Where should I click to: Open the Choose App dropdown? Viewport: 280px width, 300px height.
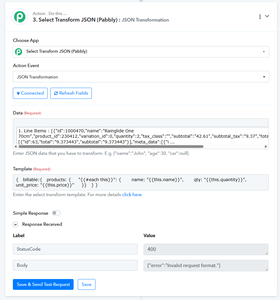[141, 52]
